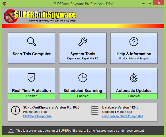Viewport: 166px width, 137px height.
Task: Click the wrench System Tools icon
Action: 83,42
